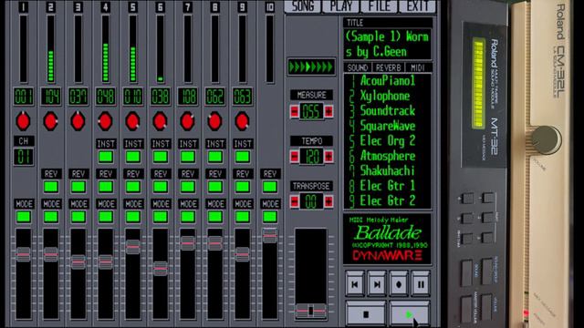Screen dimensions: 584x328
Task: Click the stop button
Action: coord(366,314)
